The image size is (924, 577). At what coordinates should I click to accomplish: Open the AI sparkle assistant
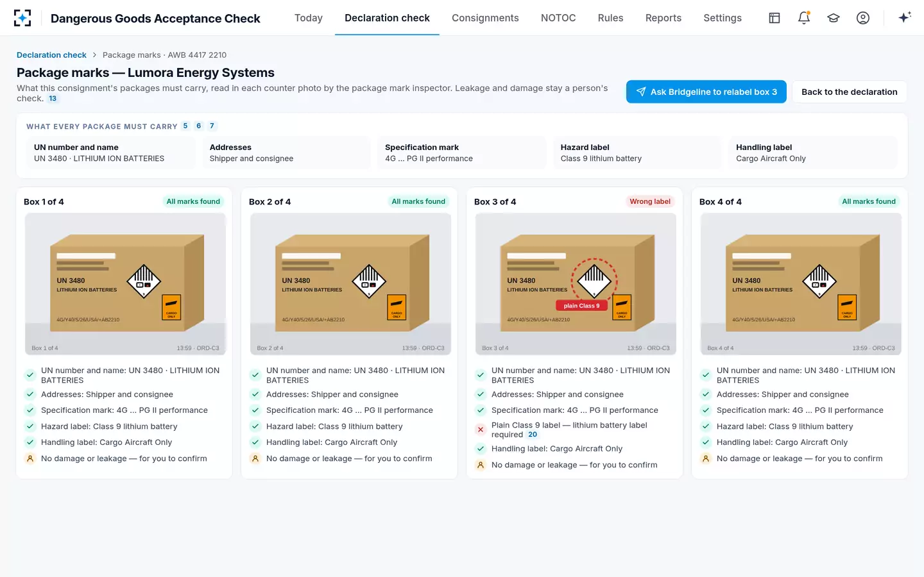905,18
